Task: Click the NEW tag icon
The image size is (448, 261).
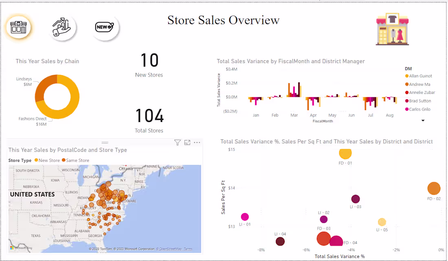Action: 105,26
